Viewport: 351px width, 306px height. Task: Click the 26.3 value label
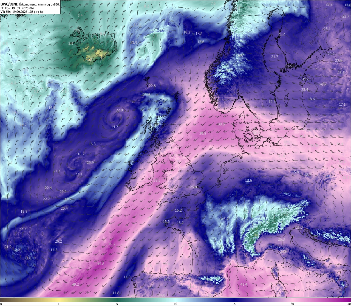pos(281,239)
